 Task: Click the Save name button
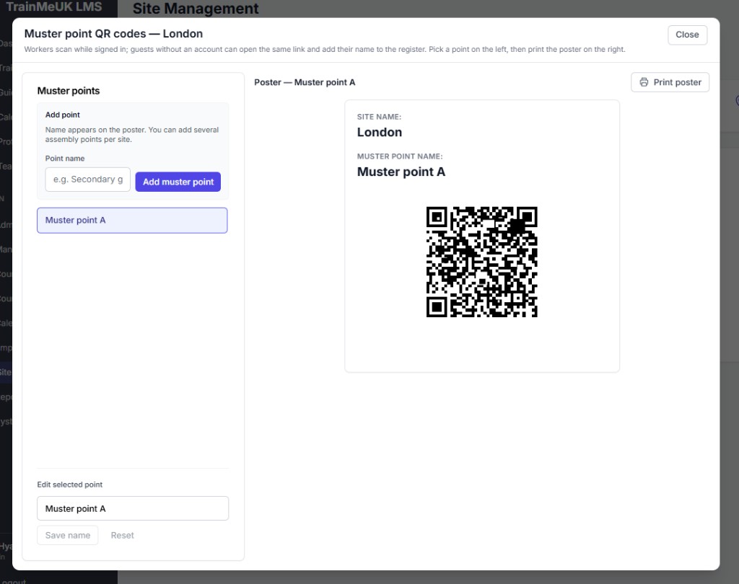[67, 536]
